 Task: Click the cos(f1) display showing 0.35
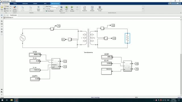pyautogui.click(x=35, y=79)
